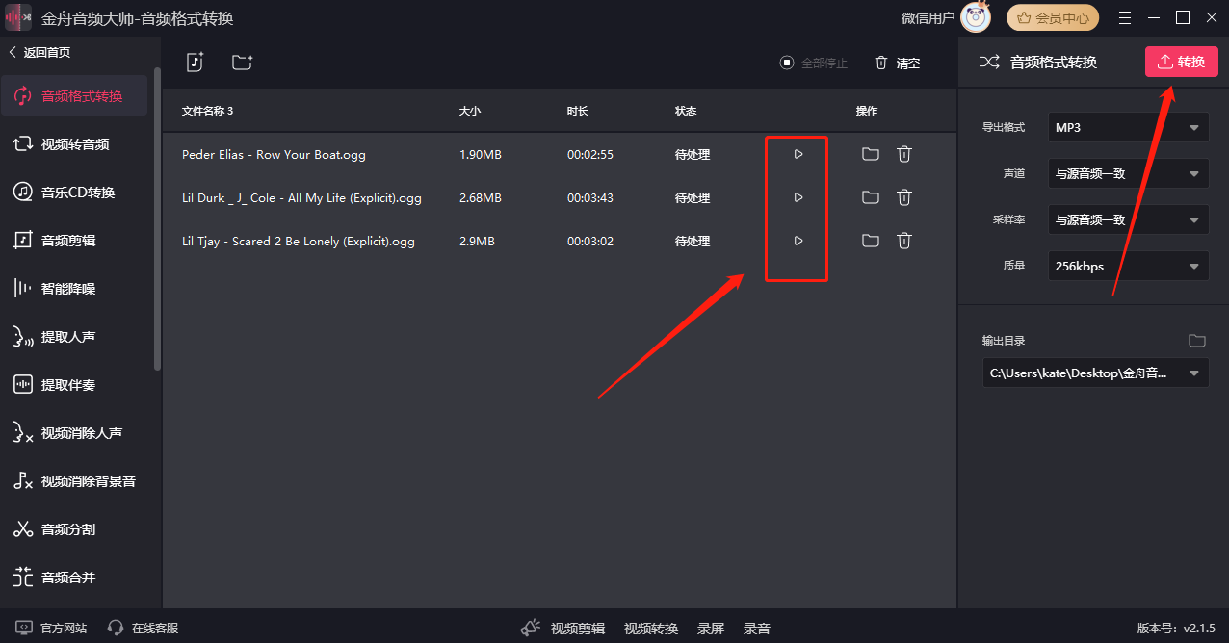This screenshot has width=1229, height=643.
Task: Open the 采样率 sample rate dropdown
Action: tap(1127, 219)
